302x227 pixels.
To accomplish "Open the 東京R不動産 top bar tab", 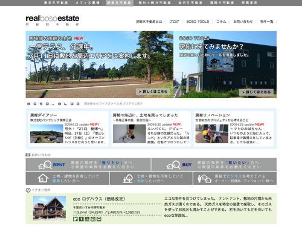I will [x=56, y=3].
